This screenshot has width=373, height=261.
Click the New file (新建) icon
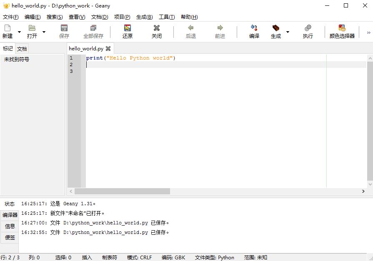8,28
